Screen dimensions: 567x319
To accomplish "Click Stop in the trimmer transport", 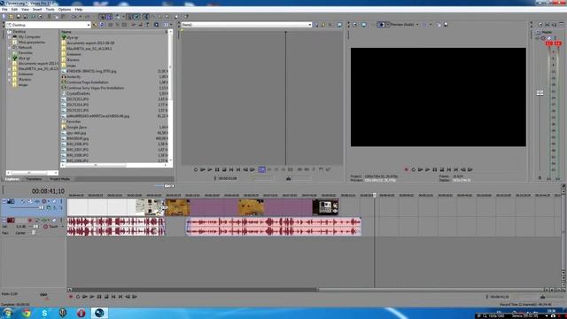I will click(x=224, y=169).
